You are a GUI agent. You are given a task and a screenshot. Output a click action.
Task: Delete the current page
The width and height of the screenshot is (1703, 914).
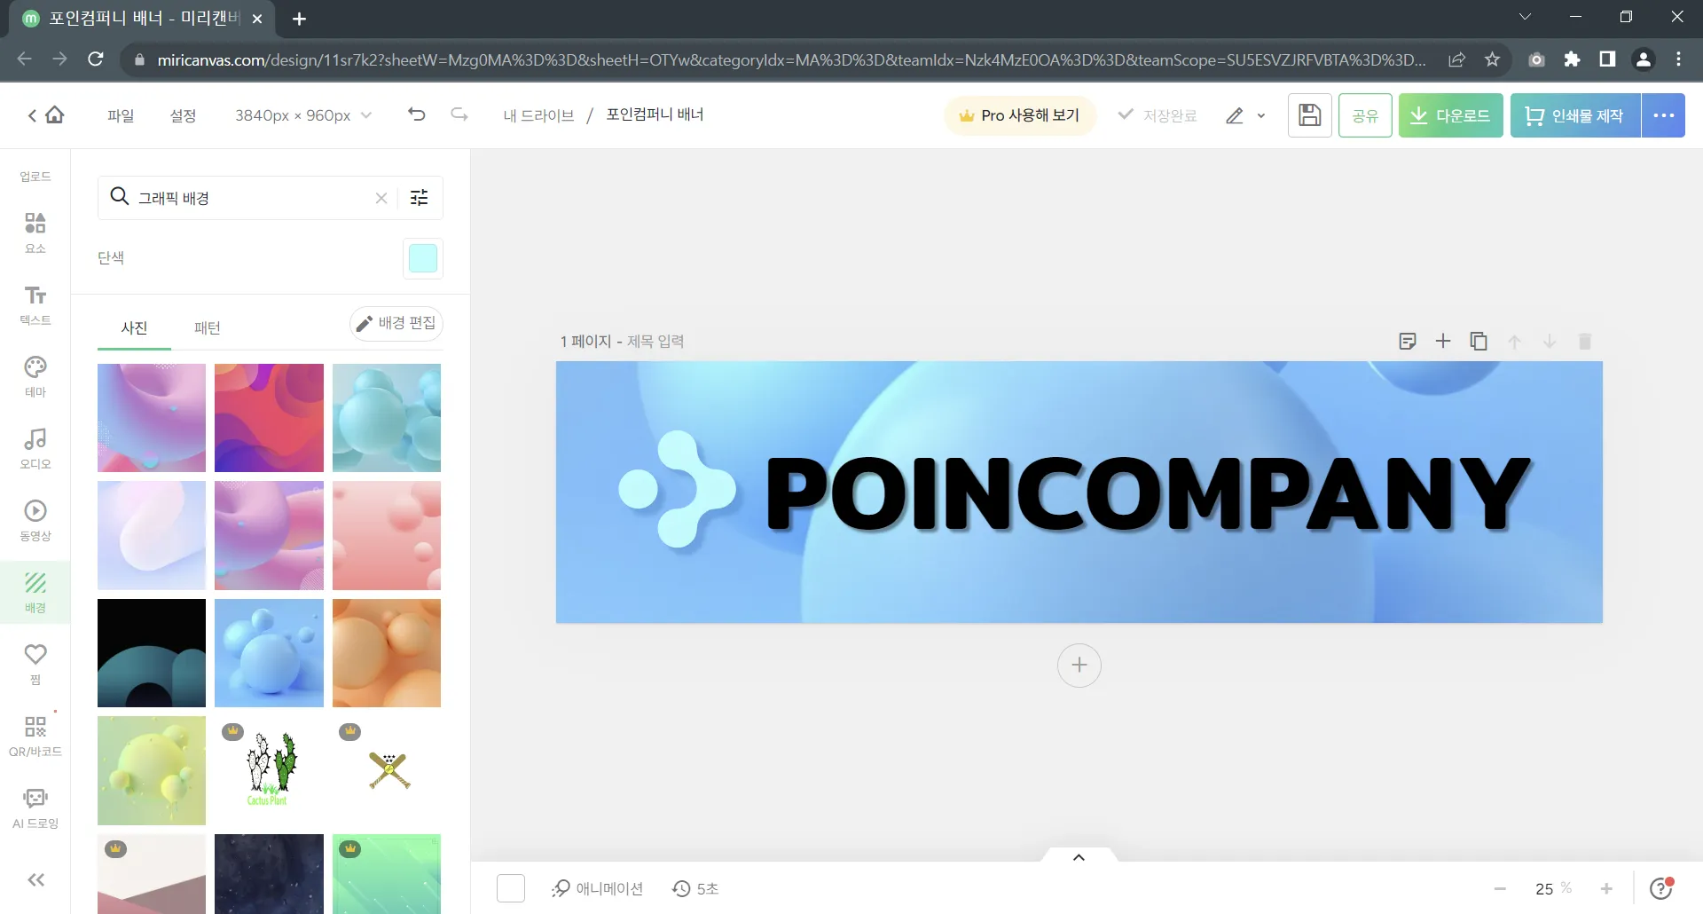1585,342
